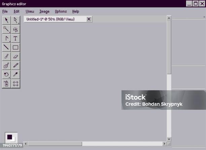Click the dark foreground color swatch
206x150 pixels.
click(9, 137)
